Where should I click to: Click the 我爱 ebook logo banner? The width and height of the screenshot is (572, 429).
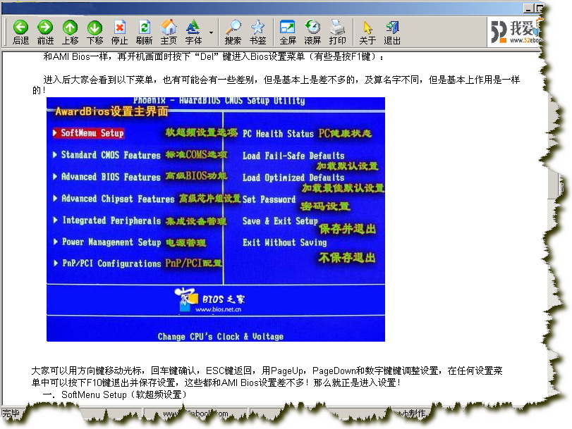[x=514, y=32]
